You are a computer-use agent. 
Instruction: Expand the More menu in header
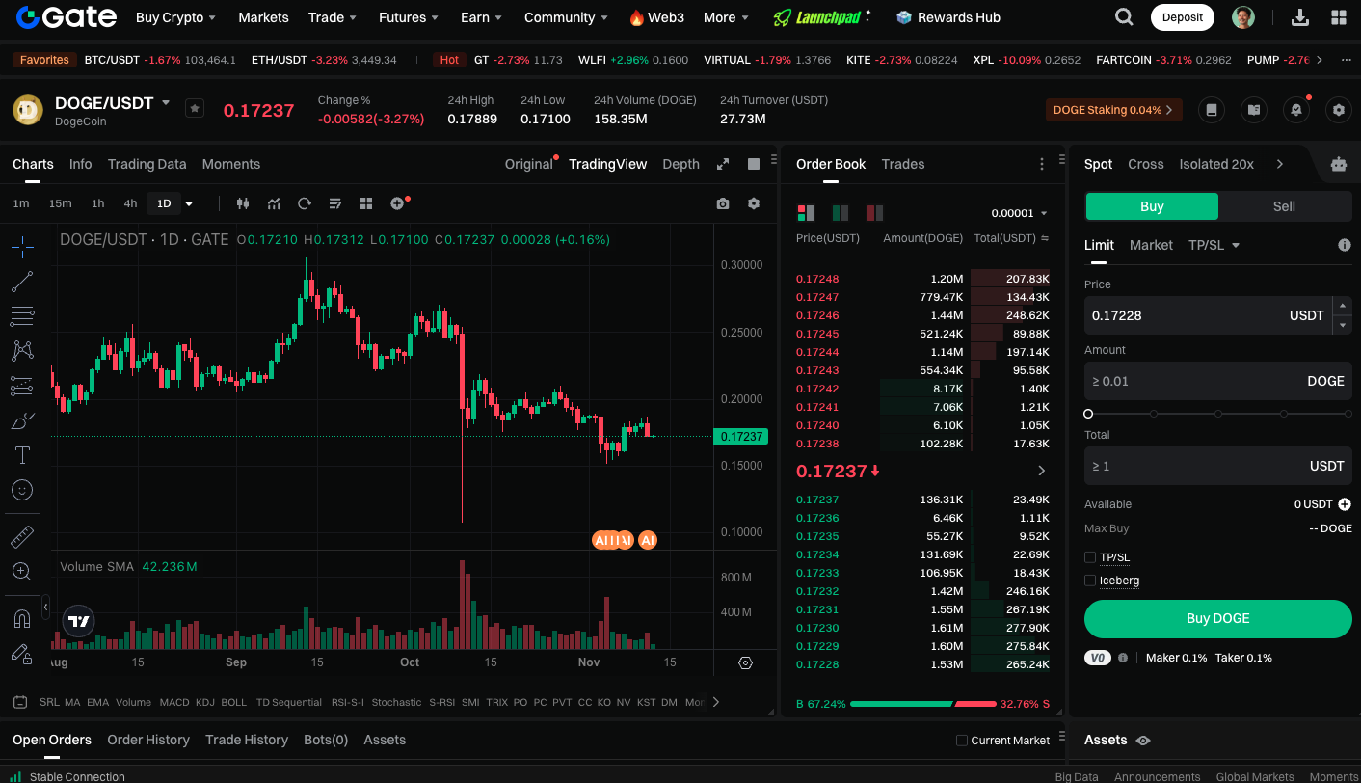(x=727, y=17)
